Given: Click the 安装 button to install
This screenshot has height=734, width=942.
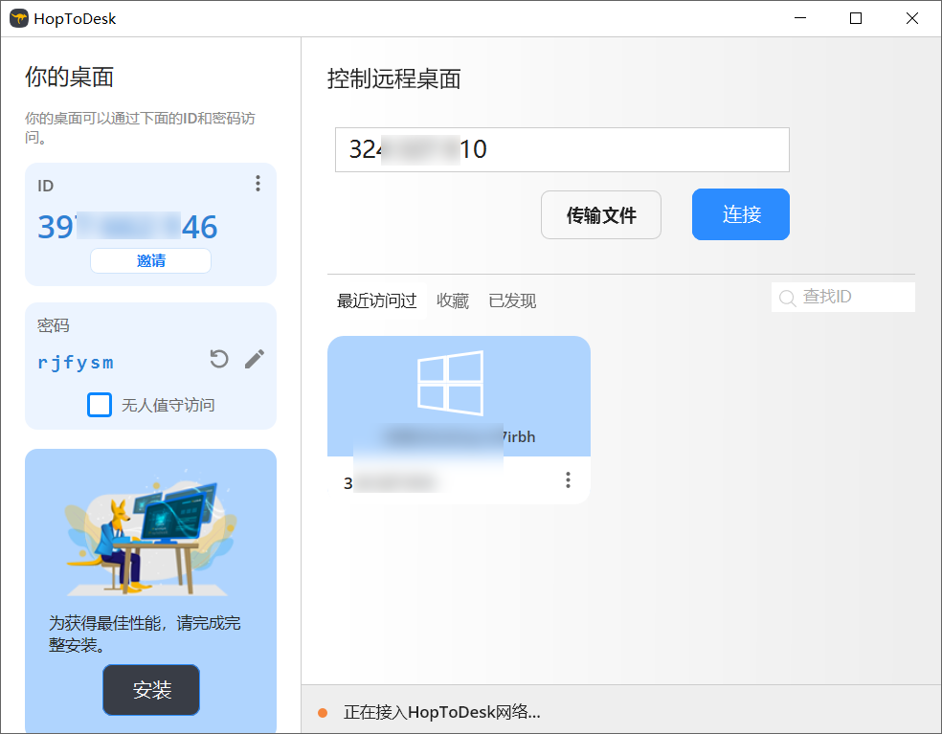Looking at the screenshot, I should click(150, 689).
